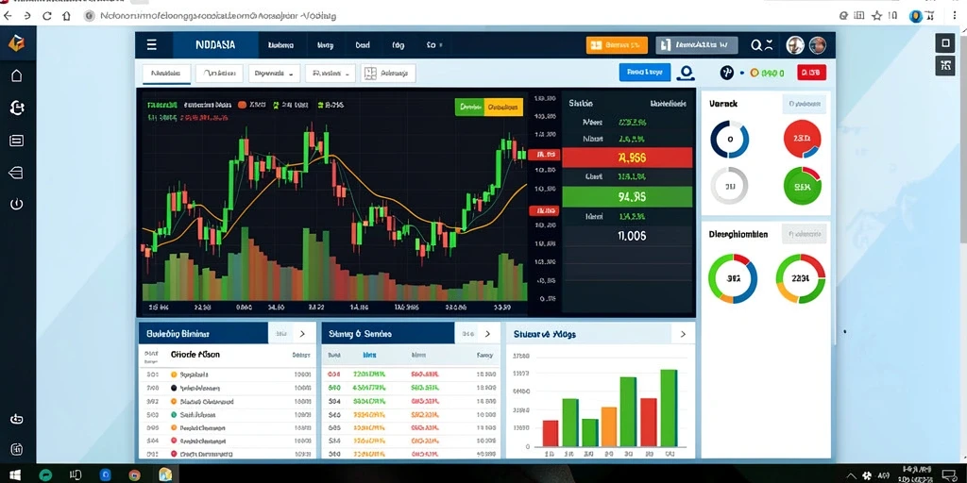967x483 pixels.
Task: Click the gray button beside Varack heading
Action: pyautogui.click(x=805, y=104)
